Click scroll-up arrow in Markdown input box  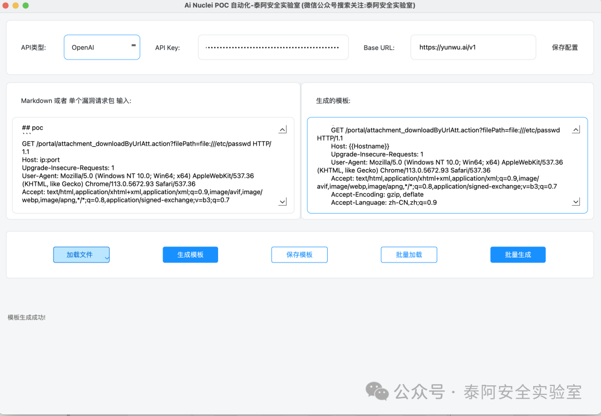point(283,130)
